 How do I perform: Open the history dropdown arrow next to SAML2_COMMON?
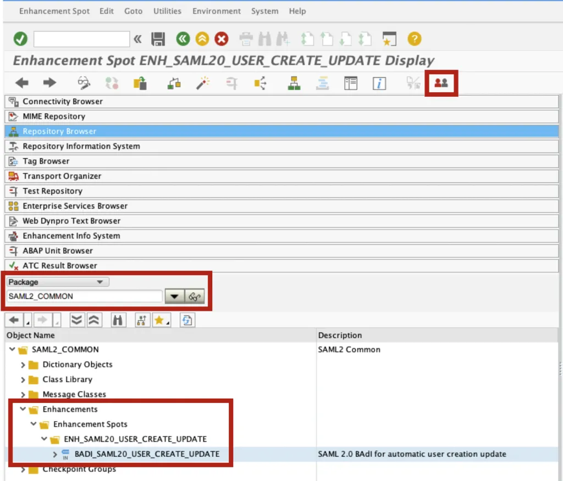coord(174,297)
